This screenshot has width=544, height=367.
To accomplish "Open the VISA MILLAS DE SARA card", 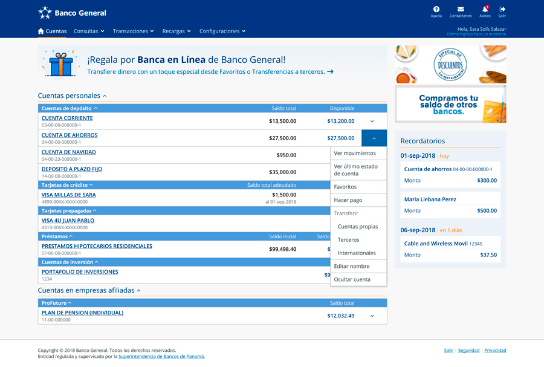I will (69, 195).
